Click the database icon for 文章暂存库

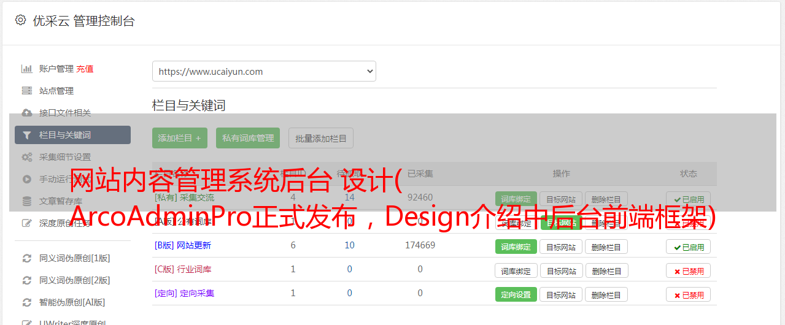click(26, 201)
